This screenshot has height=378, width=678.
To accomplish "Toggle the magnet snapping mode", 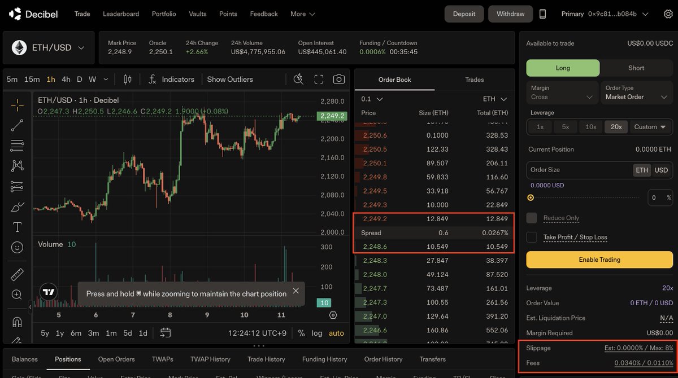I will pyautogui.click(x=17, y=322).
